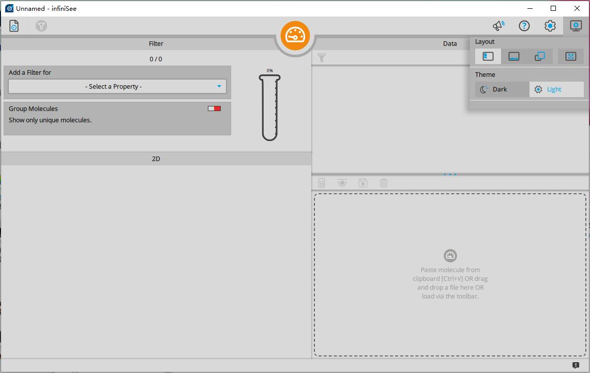Select the overlapping windows layout option
Viewport: 590px width, 373px height.
[x=539, y=56]
